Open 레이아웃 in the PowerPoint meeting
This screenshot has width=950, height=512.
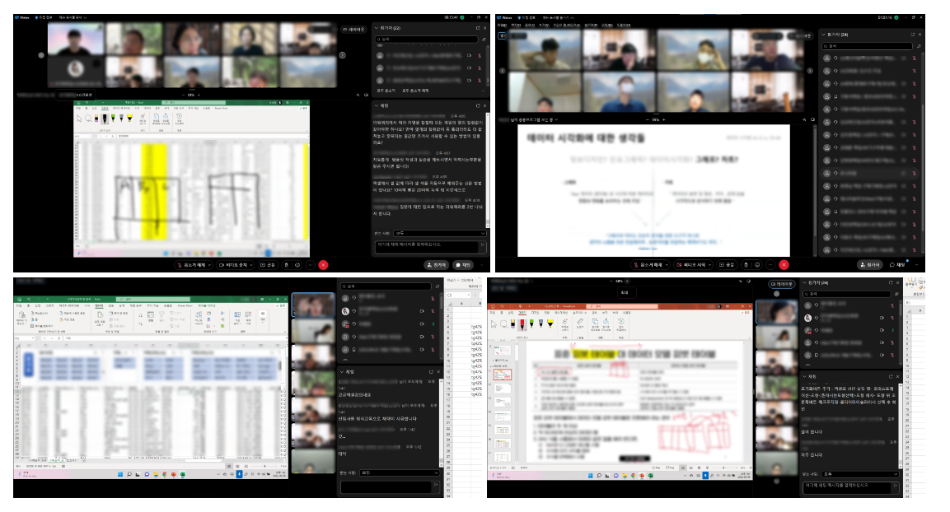point(782,284)
